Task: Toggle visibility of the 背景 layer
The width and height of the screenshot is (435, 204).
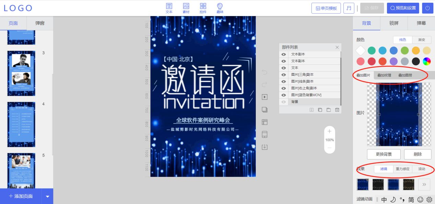Action: [x=284, y=102]
